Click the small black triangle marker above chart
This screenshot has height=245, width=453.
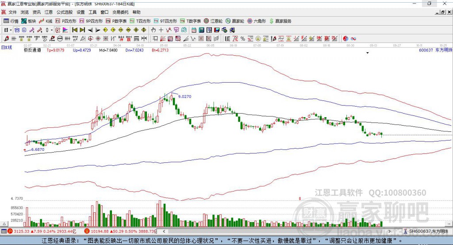pos(368,53)
